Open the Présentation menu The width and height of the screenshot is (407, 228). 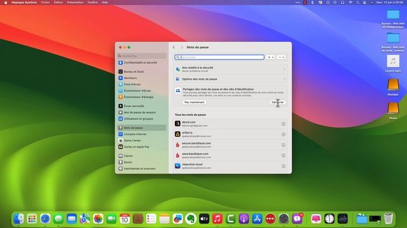tap(75, 3)
